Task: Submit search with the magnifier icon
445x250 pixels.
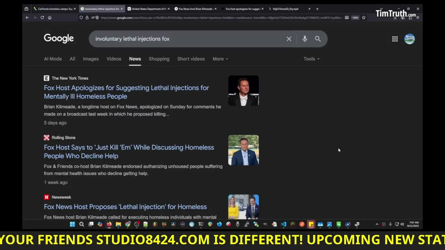Action: [x=318, y=39]
